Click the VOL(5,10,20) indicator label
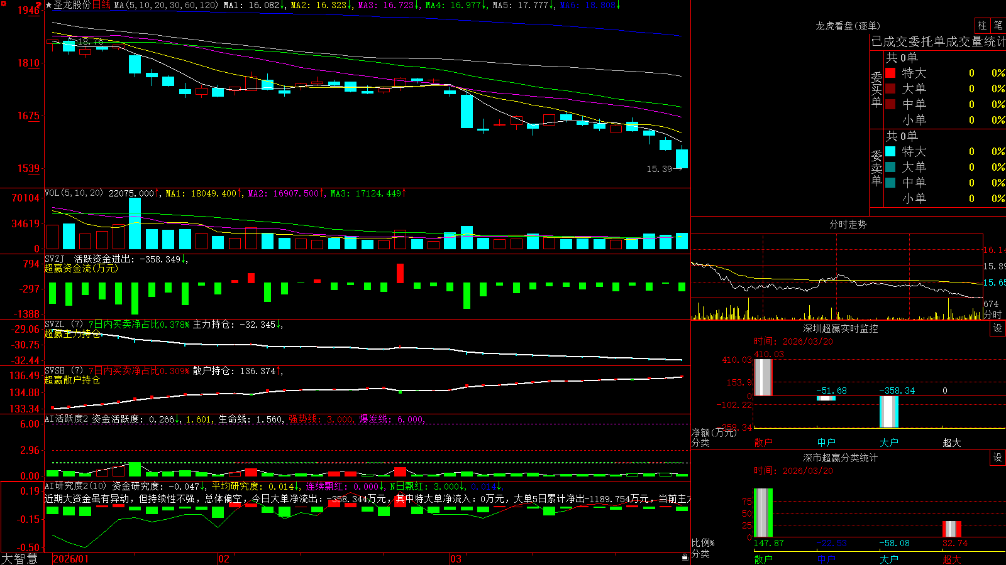This screenshot has height=565, width=1006. point(74,193)
